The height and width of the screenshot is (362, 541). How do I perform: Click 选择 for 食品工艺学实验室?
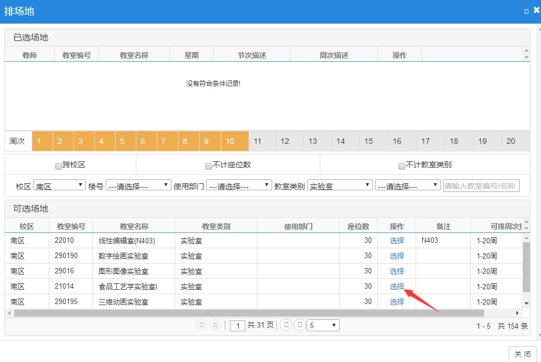(396, 287)
